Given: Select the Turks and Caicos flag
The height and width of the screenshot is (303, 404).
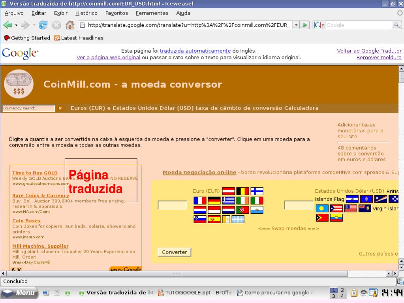Looking at the screenshot, I should 365,208.
